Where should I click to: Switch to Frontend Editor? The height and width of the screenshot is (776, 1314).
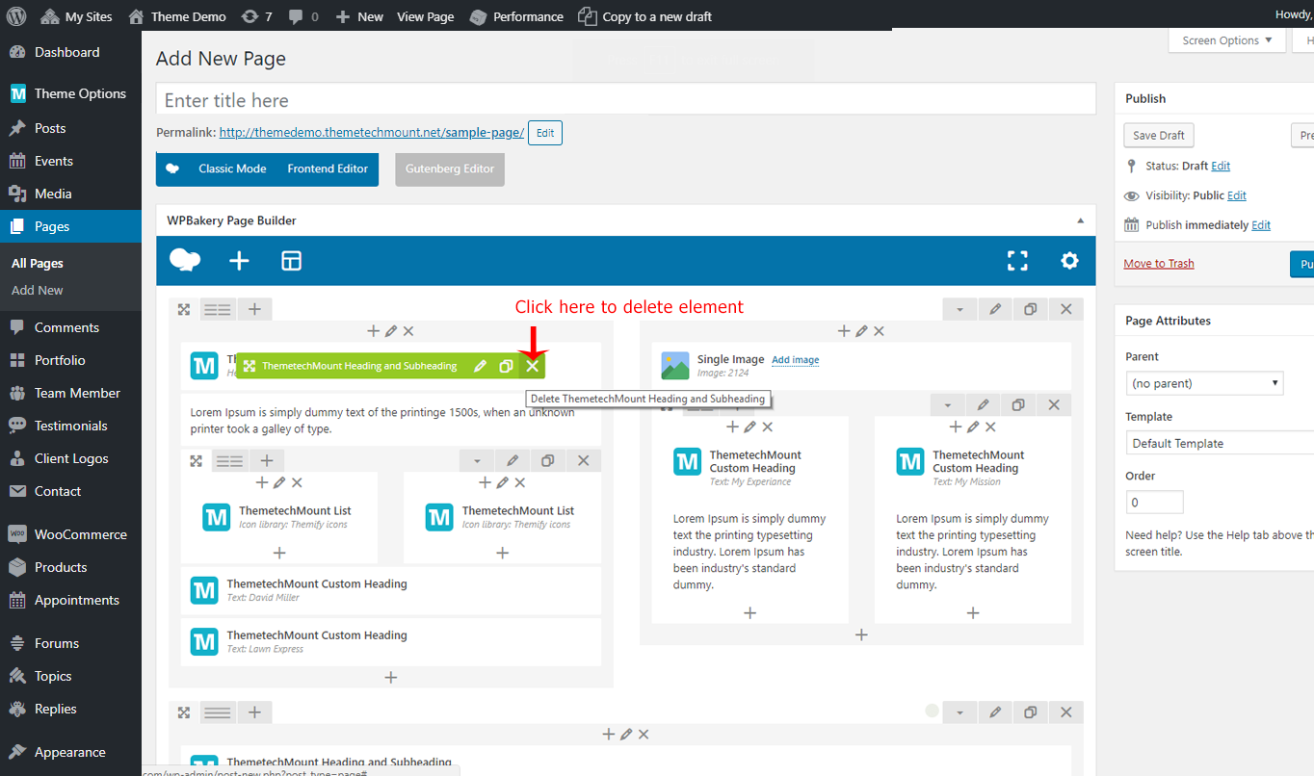pyautogui.click(x=328, y=168)
